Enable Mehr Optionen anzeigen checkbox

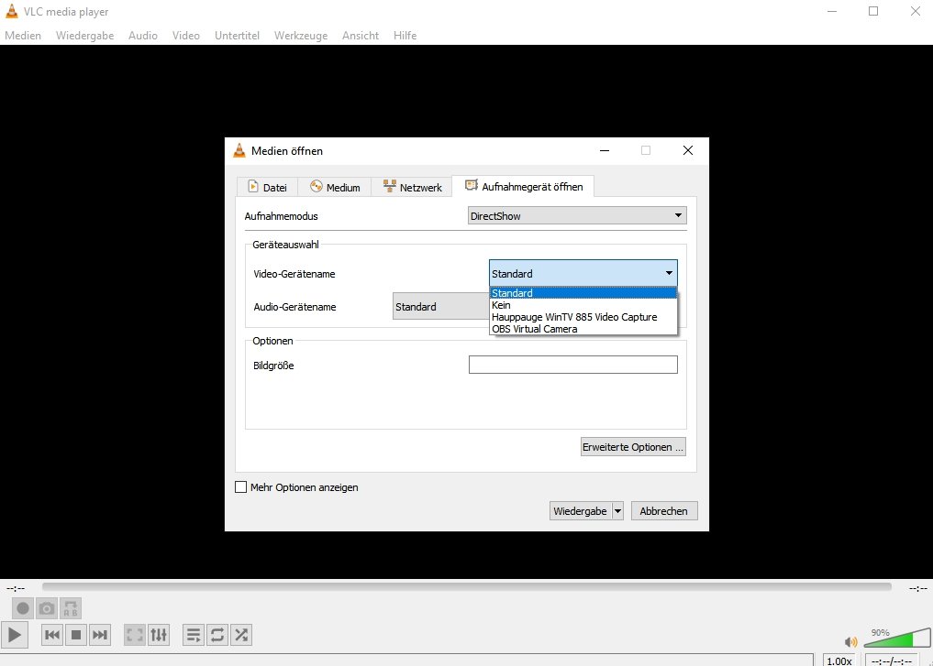[241, 487]
